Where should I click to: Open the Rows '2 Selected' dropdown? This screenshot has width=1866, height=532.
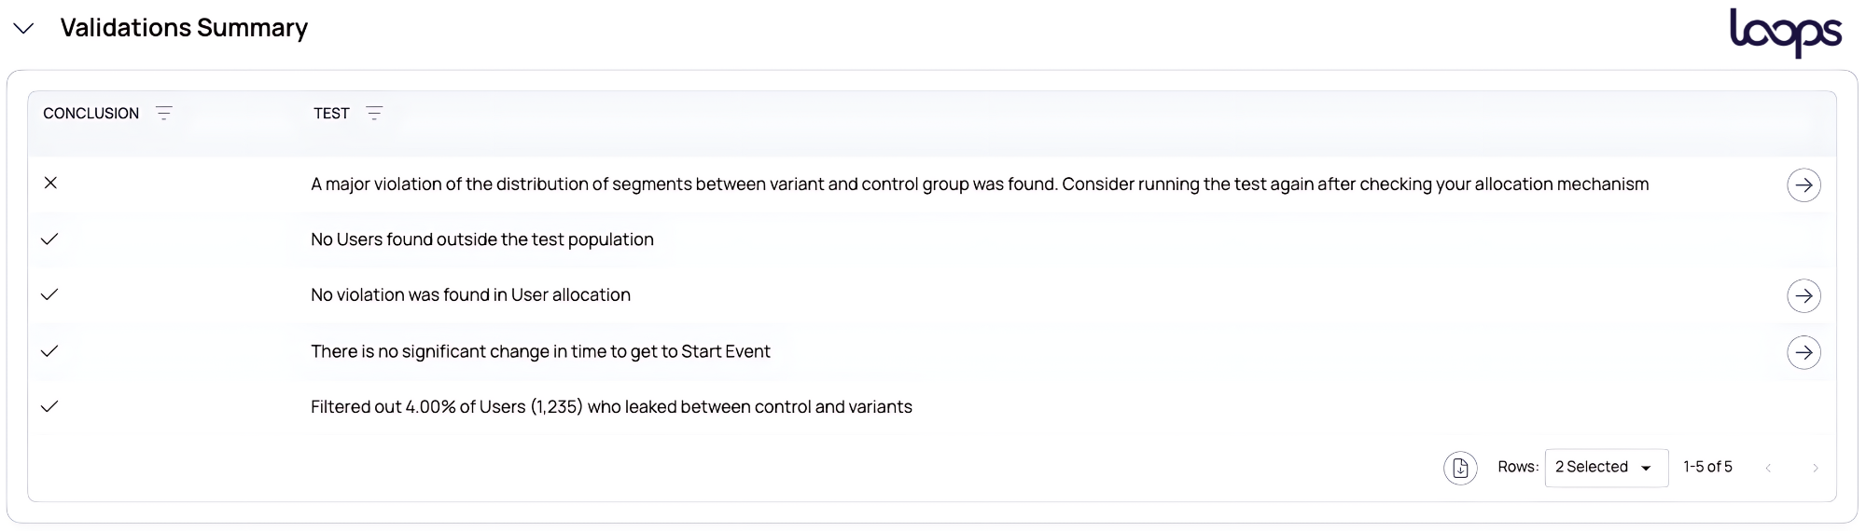pyautogui.click(x=1606, y=468)
